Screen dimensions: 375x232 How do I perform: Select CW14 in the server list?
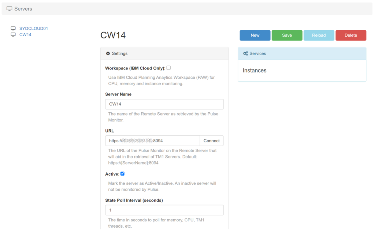[25, 35]
